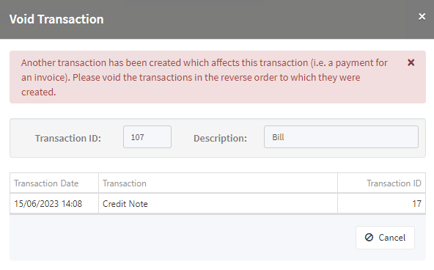The image size is (434, 270).
Task: Focus the Transaction ID field showing 107
Action: pyautogui.click(x=147, y=137)
